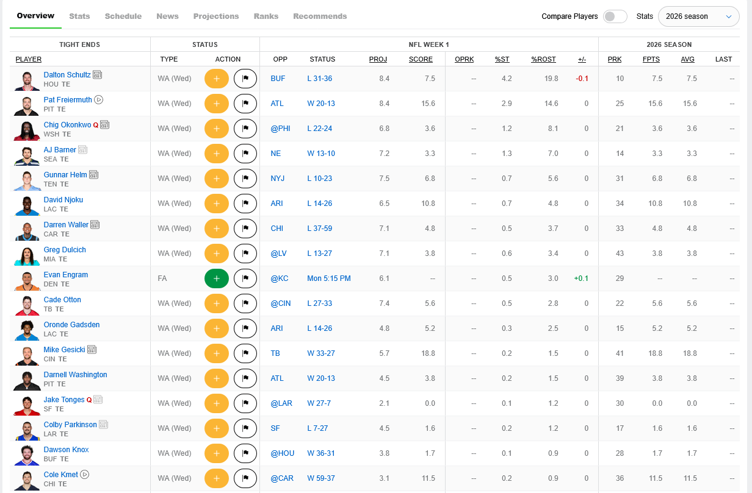Flag Pat Freiermuth with the watch-list icon
Image resolution: width=752 pixels, height=493 pixels.
click(245, 104)
